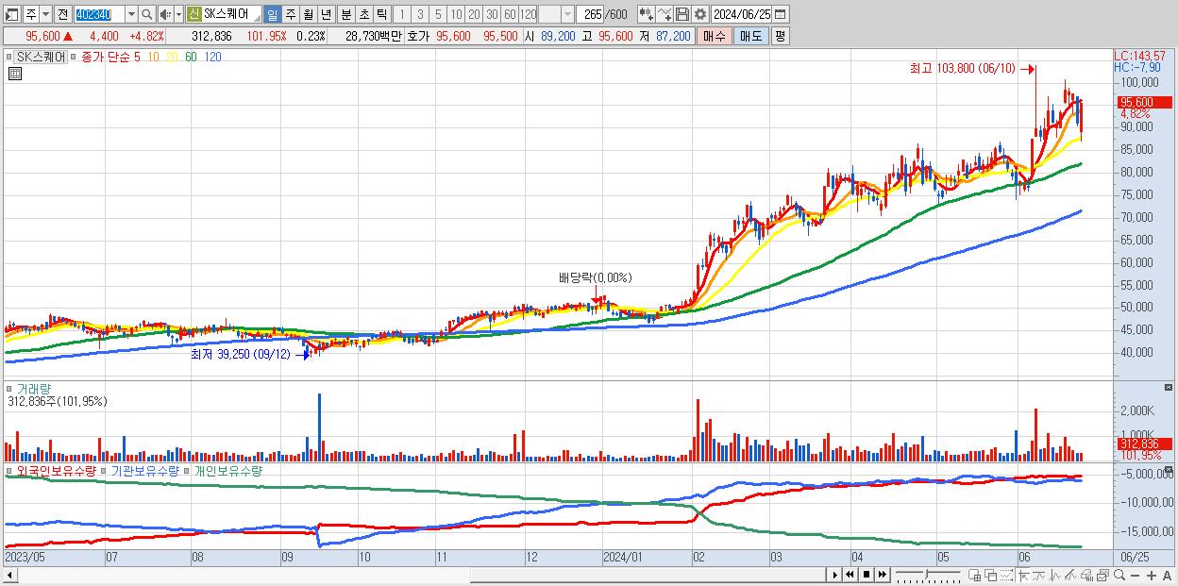Focus the stock code field 402340
Image resolution: width=1178 pixels, height=586 pixels.
click(99, 14)
